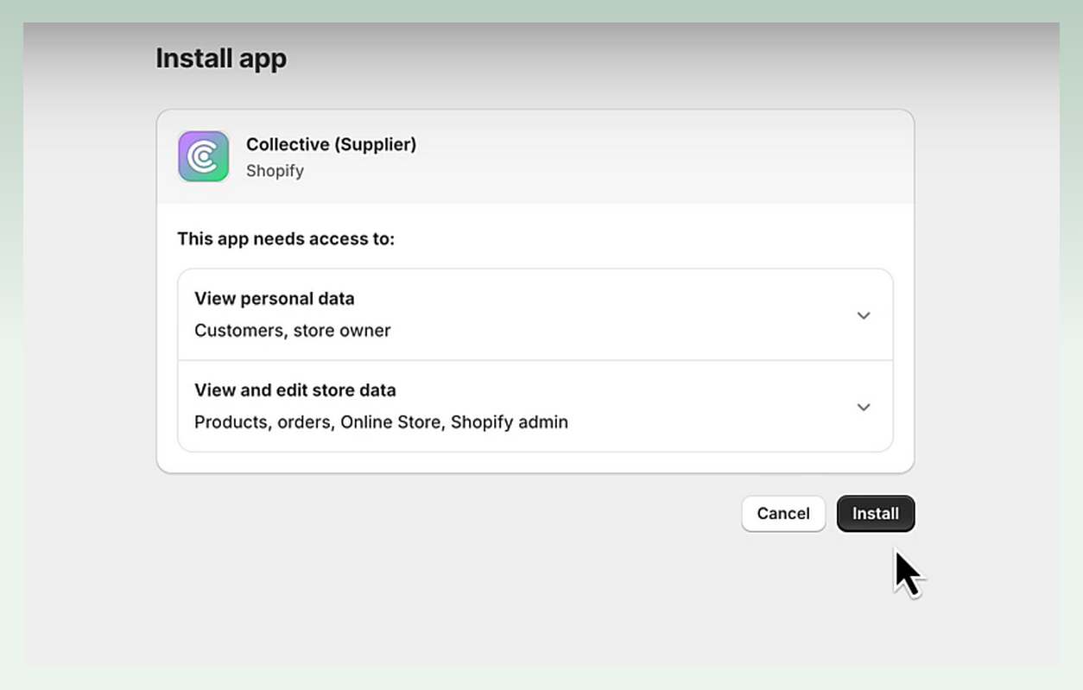Click the Shopify developer label
This screenshot has width=1083, height=690.
tap(275, 170)
